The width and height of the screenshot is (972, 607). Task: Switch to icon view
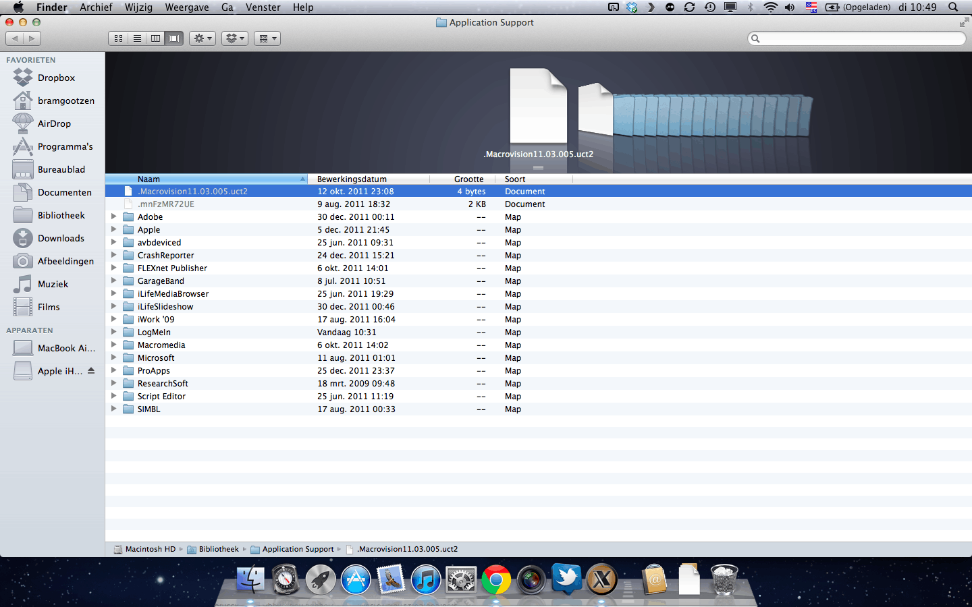pos(118,38)
